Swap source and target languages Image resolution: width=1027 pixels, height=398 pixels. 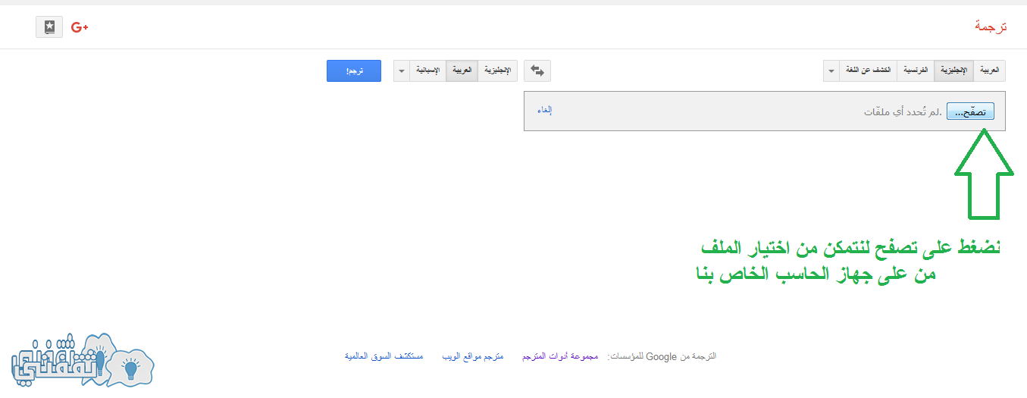(537, 71)
